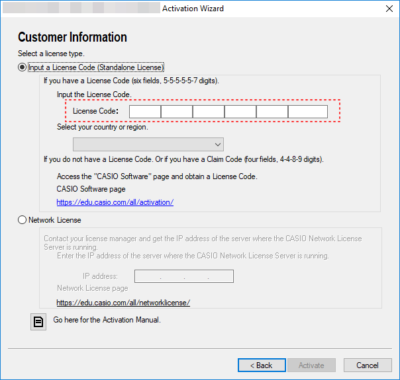The image size is (400, 380).
Task: Click the last octet of IP address field
Action: (221, 276)
